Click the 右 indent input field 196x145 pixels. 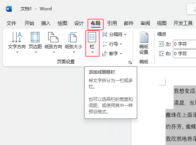pyautogui.click(x=185, y=54)
